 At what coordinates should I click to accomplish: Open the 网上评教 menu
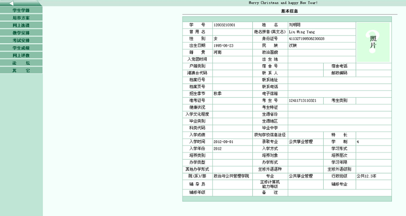coord(21,55)
